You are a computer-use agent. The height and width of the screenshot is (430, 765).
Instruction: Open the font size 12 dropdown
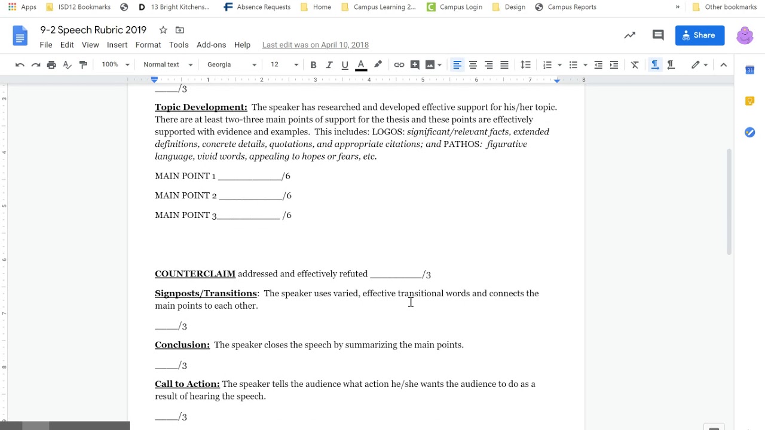[x=284, y=64]
